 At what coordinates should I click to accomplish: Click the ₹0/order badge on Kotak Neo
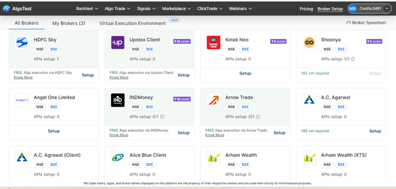coord(278,41)
